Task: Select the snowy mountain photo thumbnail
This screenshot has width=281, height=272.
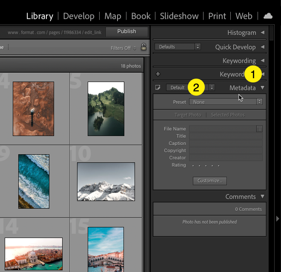Action: (106, 181)
